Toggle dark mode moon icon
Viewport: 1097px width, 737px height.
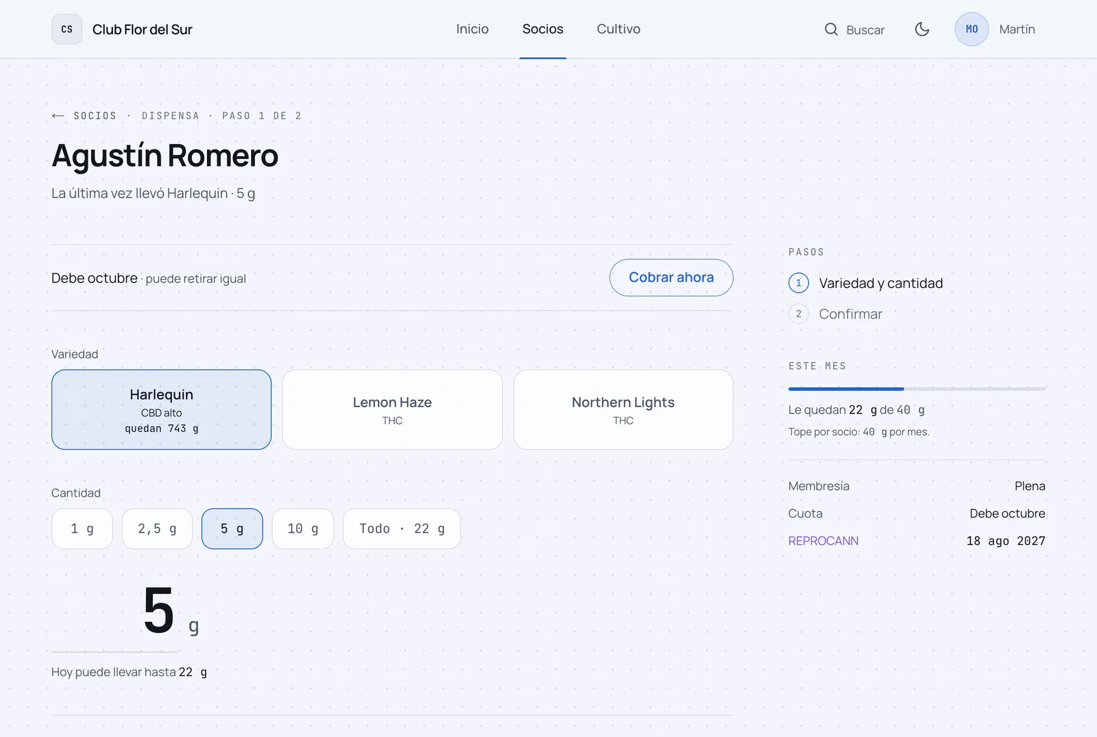coord(922,29)
